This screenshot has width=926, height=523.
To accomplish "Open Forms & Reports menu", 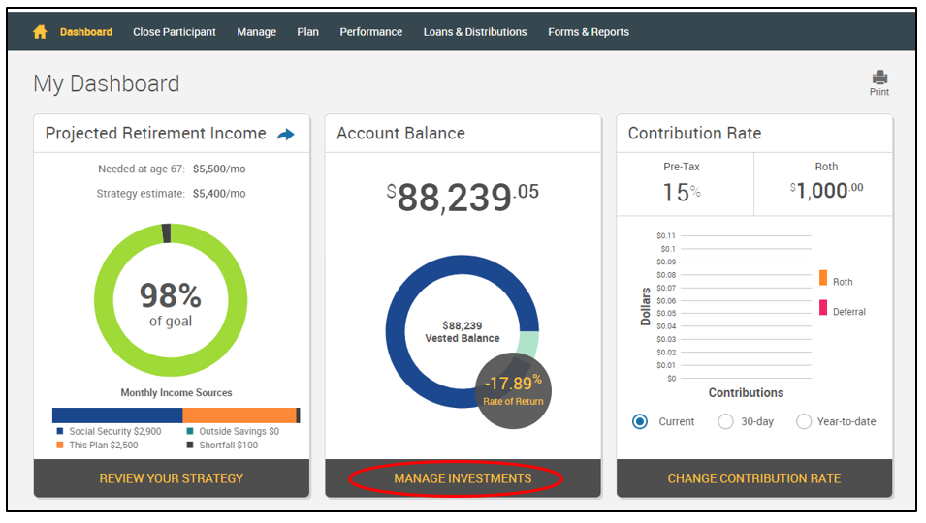I will (x=588, y=32).
